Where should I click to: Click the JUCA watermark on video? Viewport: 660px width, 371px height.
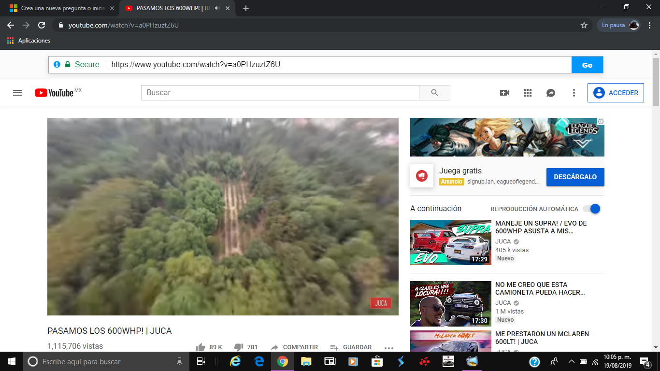coord(381,303)
